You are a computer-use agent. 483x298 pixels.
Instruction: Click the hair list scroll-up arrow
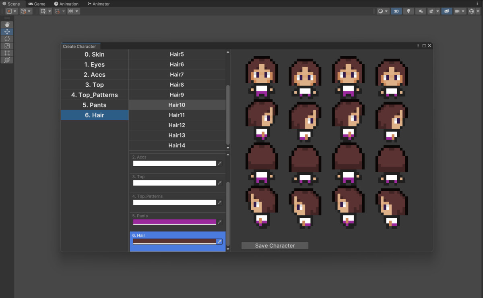(x=228, y=52)
